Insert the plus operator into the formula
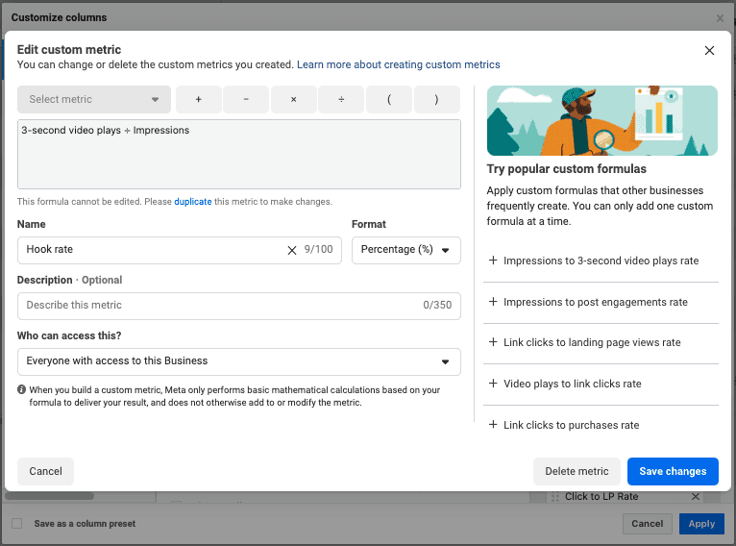Viewport: 736px width, 546px height. point(198,99)
